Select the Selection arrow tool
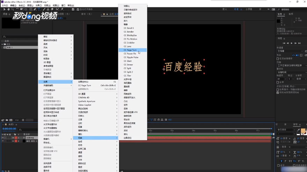Image resolution: width=307 pixels, height=172 pixels. point(5,9)
